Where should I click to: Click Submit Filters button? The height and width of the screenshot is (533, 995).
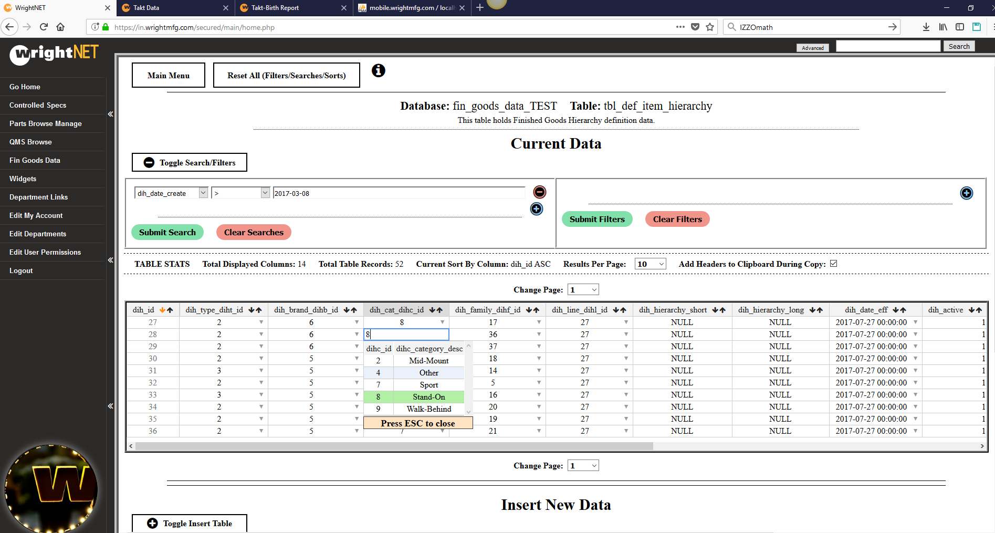(x=597, y=219)
